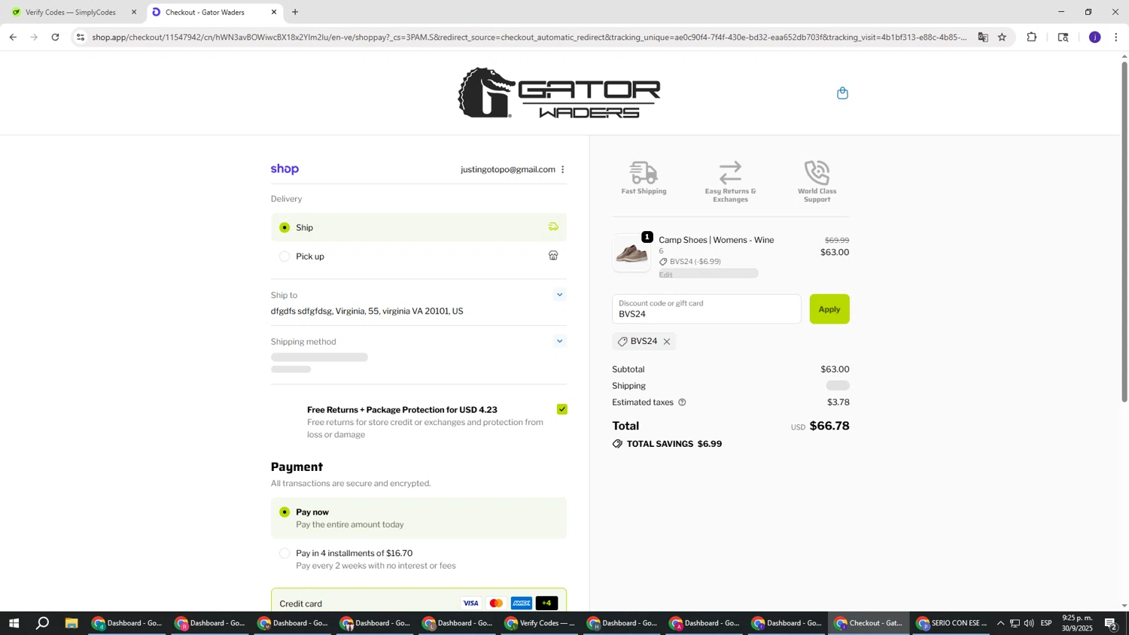The image size is (1129, 635).
Task: Close the Verify Codes — SimplyCodes tab
Action: (x=134, y=12)
